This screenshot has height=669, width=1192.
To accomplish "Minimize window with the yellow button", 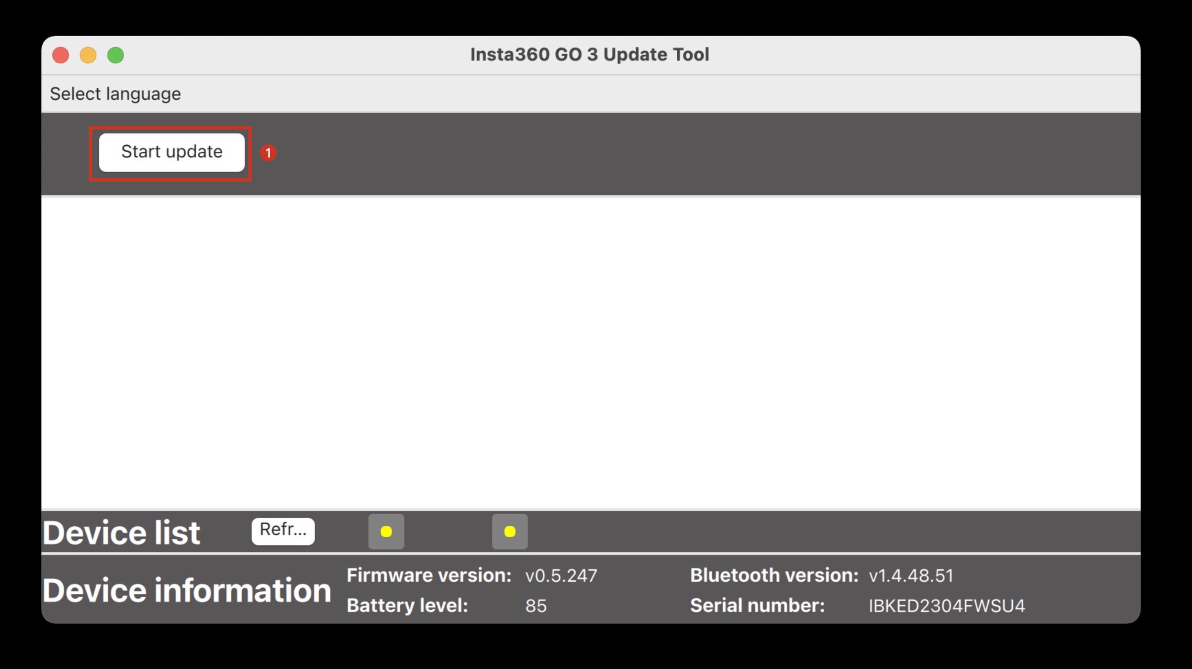I will click(x=88, y=55).
